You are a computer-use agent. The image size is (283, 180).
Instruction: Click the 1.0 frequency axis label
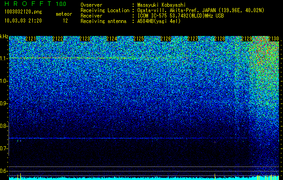pos(4,81)
